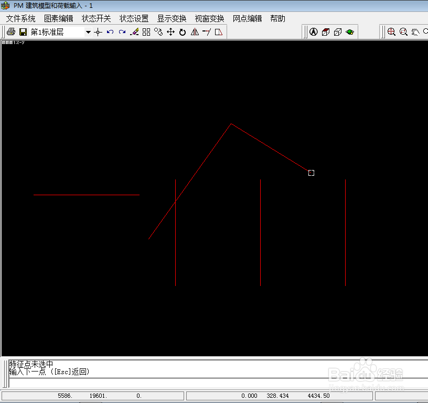Click the 特征点未选中 message text
This screenshot has width=428, height=403.
point(31,364)
